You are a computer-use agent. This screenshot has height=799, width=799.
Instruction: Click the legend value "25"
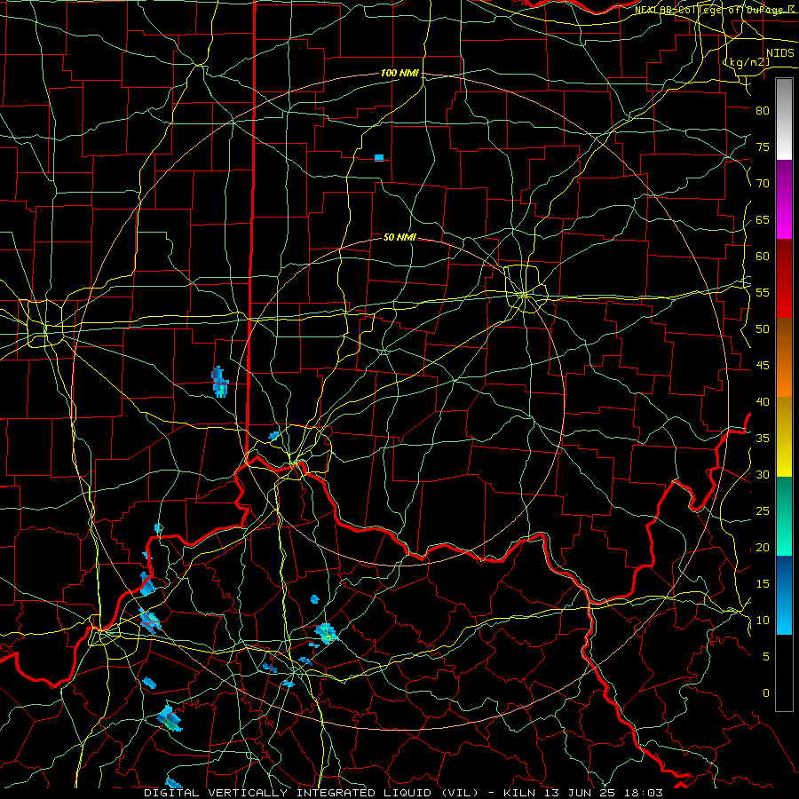coord(763,511)
